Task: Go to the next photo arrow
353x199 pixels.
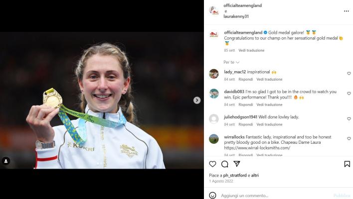Action: point(197,100)
